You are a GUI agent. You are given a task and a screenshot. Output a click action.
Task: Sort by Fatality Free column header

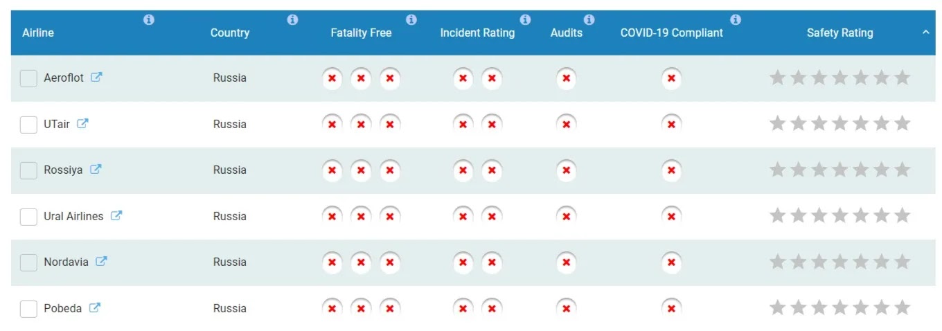pos(361,33)
